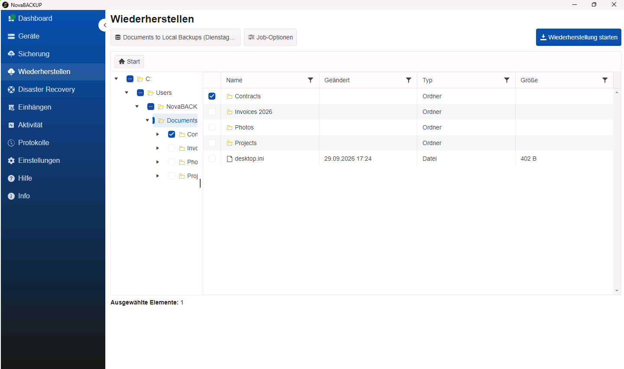Click the Documents to Local Backups button
The height and width of the screenshot is (369, 624).
click(175, 37)
